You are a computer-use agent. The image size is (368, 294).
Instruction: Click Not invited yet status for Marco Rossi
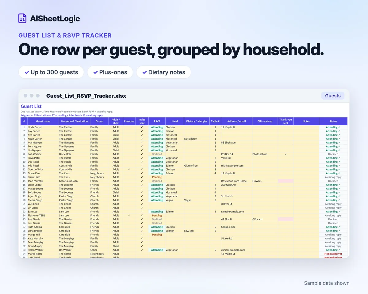[x=333, y=254]
